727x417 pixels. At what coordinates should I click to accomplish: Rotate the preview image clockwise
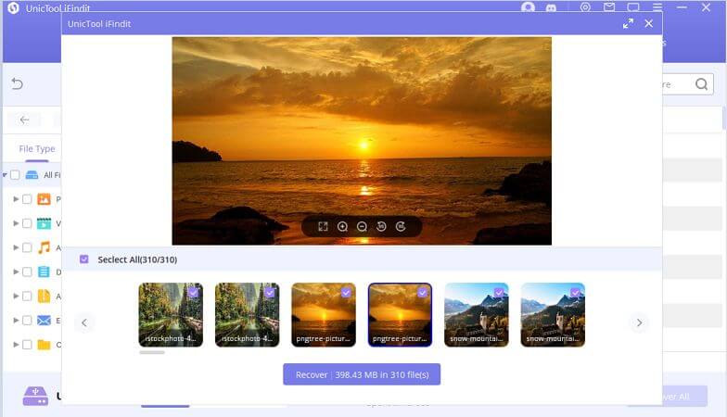[401, 226]
